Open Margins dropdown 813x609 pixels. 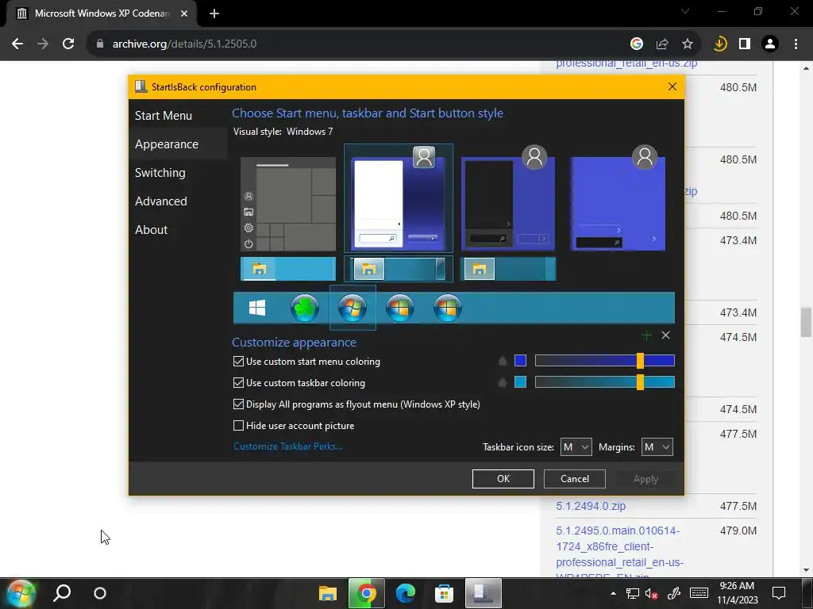tap(657, 447)
